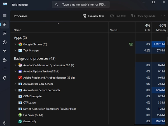Click the Task Manager process icon

(20, 51)
